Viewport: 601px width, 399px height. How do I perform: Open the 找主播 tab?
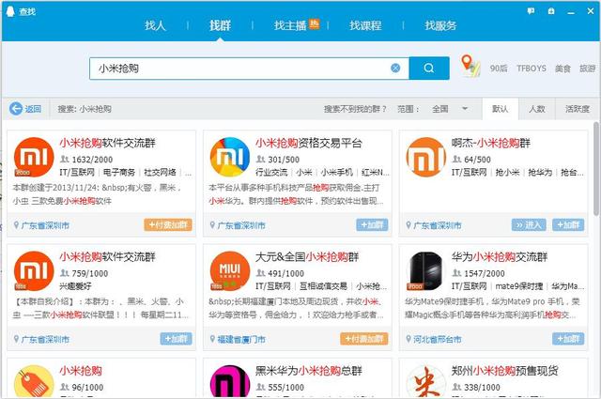[x=290, y=25]
